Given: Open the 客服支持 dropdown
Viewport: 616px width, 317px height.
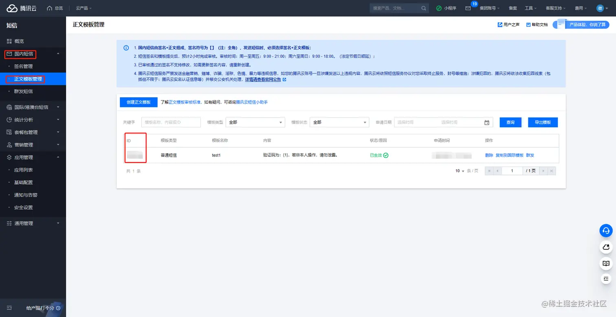Looking at the screenshot, I should coord(556,8).
